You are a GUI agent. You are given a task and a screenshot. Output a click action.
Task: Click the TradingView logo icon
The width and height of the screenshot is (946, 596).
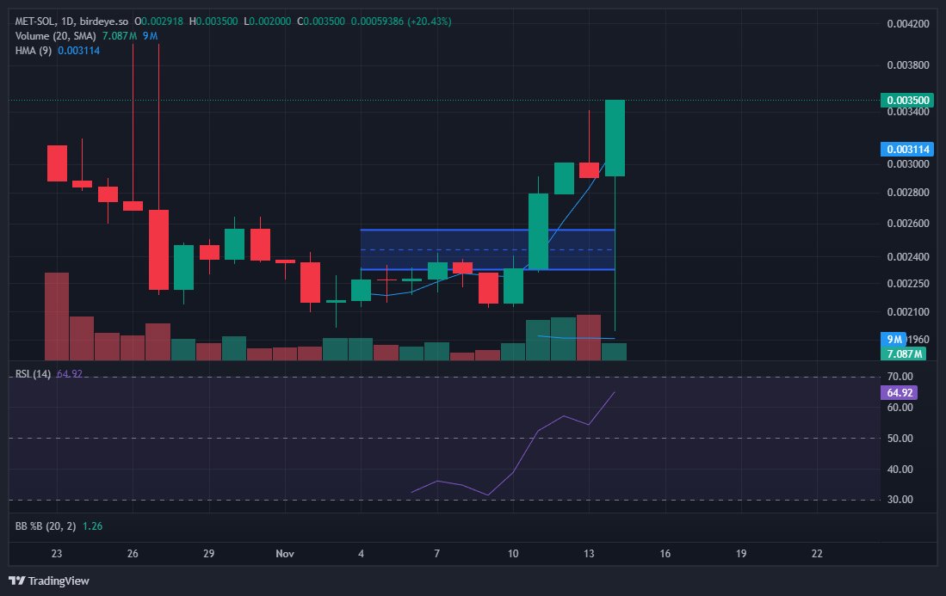pos(15,581)
